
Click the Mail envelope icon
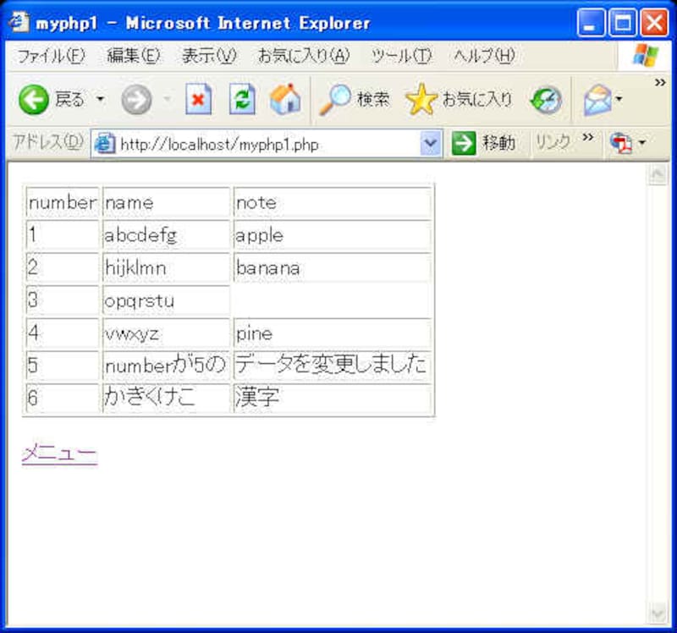[x=597, y=101]
